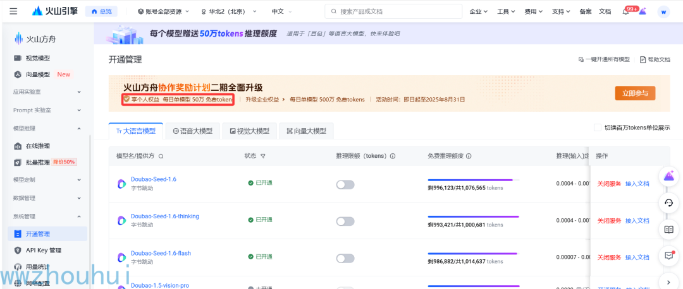This screenshot has height=289, width=683.
Task: Open the 中文 language dropdown
Action: (x=282, y=11)
